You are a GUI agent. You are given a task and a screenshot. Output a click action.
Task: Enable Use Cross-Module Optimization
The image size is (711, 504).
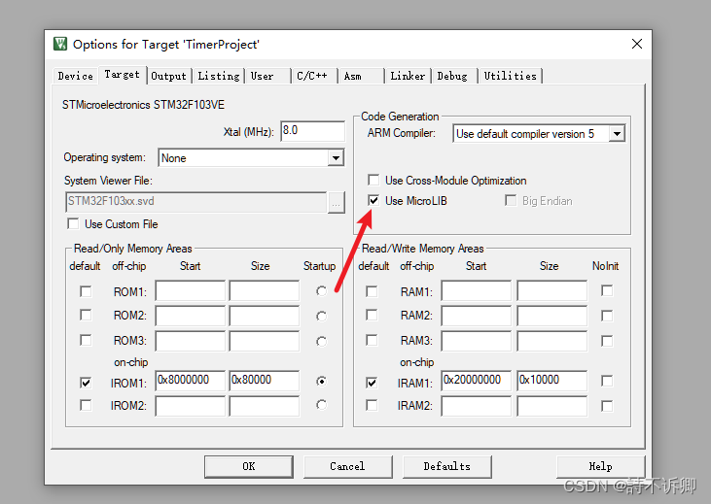coord(373,181)
